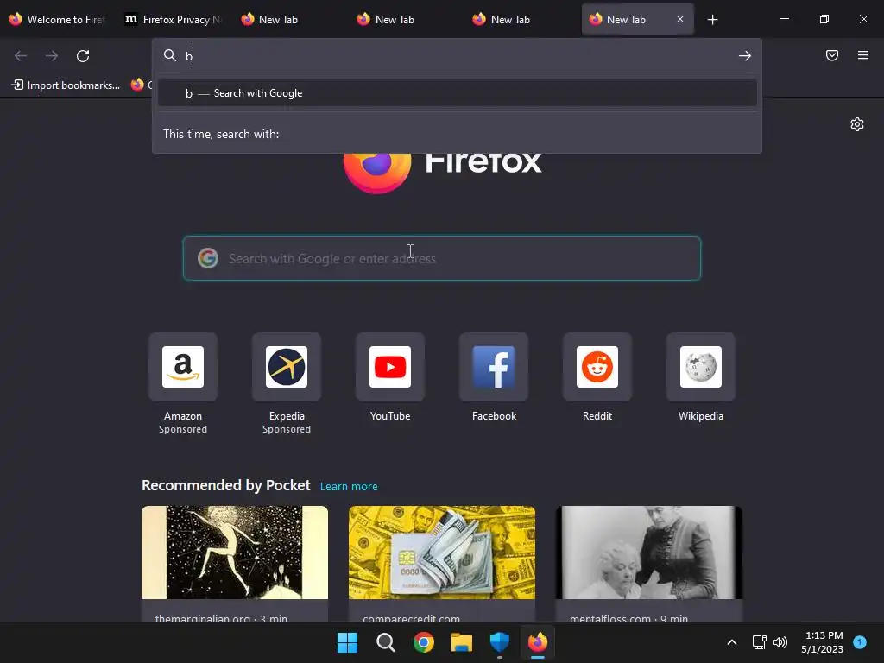Image resolution: width=884 pixels, height=663 pixels.
Task: Open Windows taskbar search
Action: tap(386, 642)
